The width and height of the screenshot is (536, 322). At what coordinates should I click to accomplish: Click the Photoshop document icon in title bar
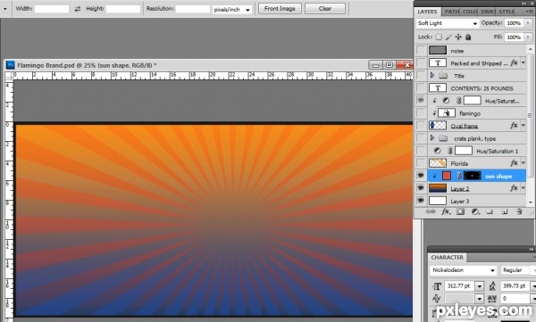[x=11, y=65]
